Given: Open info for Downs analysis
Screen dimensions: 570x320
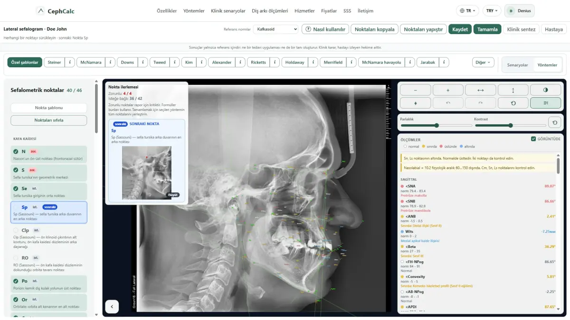Looking at the screenshot, I should tap(143, 62).
